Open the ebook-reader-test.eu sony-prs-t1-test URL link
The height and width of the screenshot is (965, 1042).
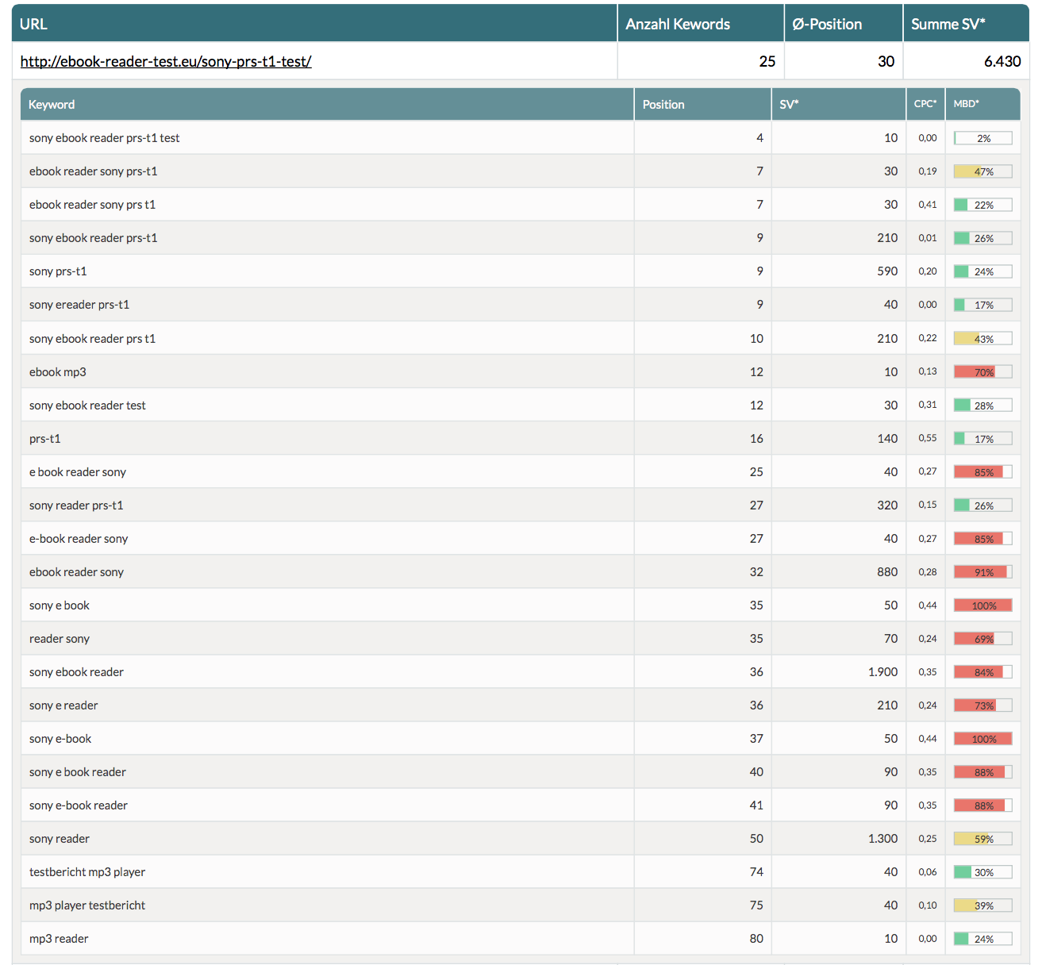tap(166, 61)
